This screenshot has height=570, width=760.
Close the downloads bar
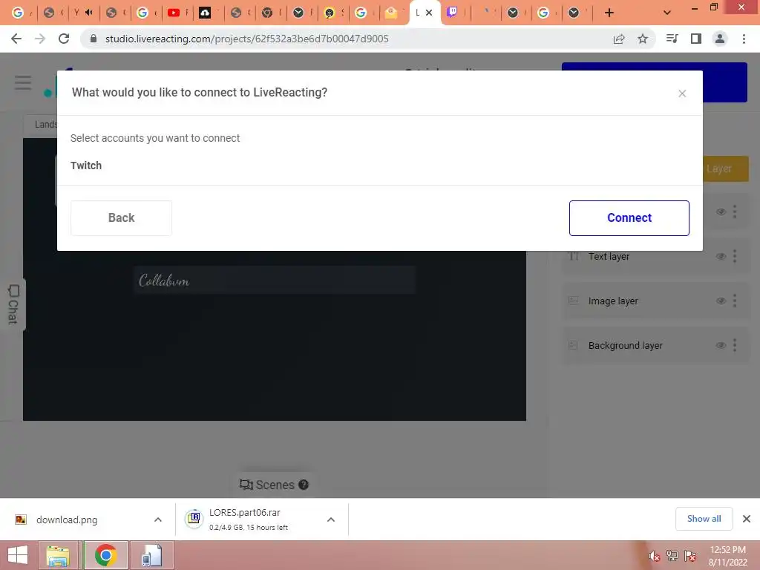(x=747, y=519)
